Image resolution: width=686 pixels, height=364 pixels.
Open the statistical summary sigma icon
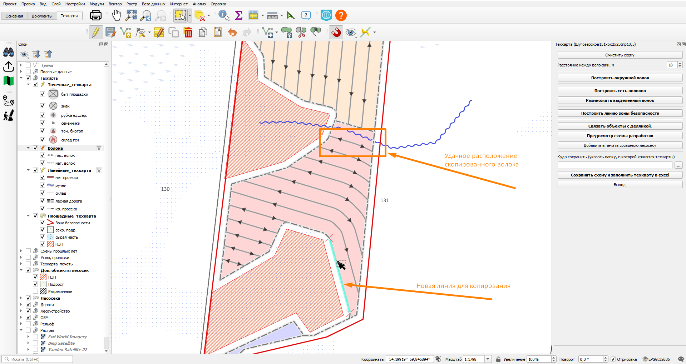[238, 15]
